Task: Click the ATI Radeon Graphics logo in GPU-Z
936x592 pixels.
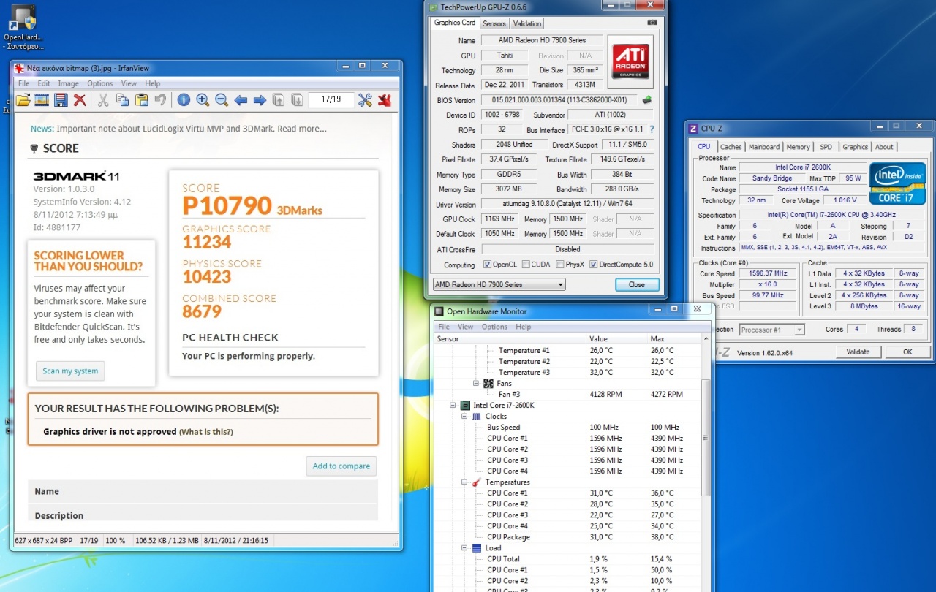Action: (x=630, y=60)
